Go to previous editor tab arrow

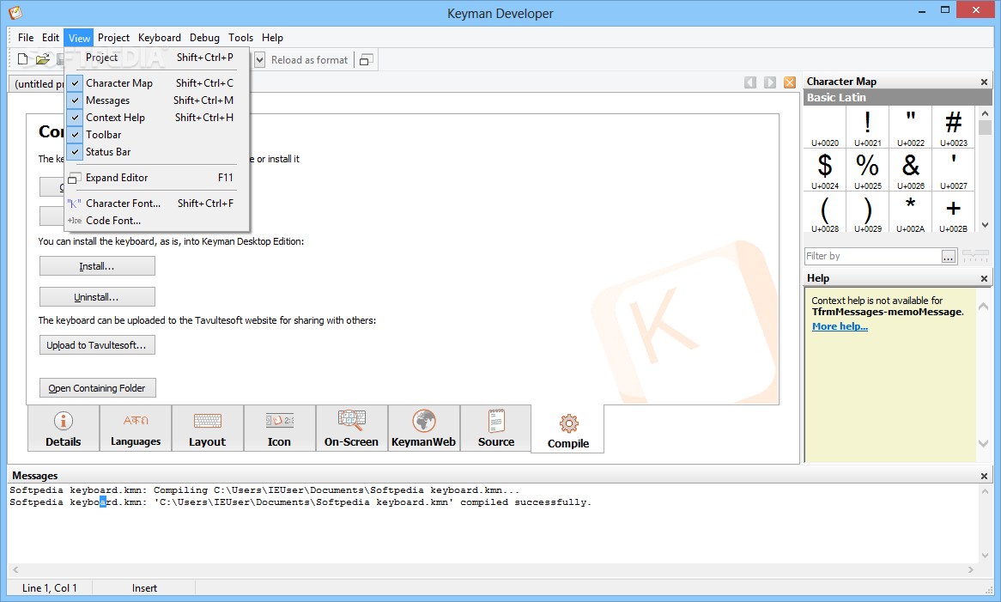coord(750,82)
